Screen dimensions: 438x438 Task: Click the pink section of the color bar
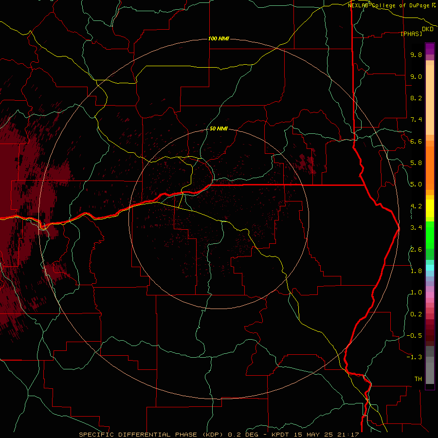[430, 295]
